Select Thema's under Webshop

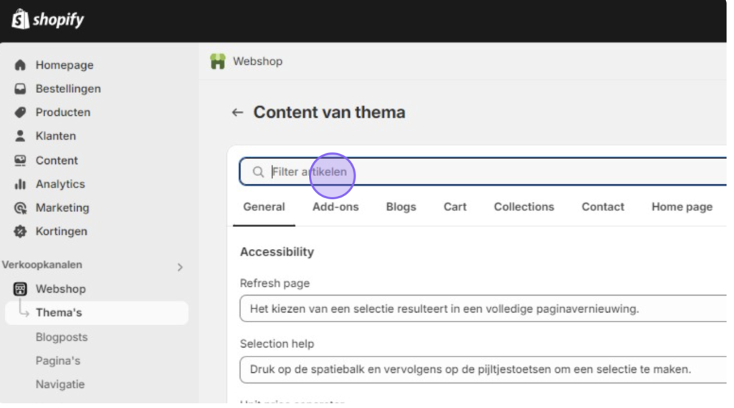[97, 313]
